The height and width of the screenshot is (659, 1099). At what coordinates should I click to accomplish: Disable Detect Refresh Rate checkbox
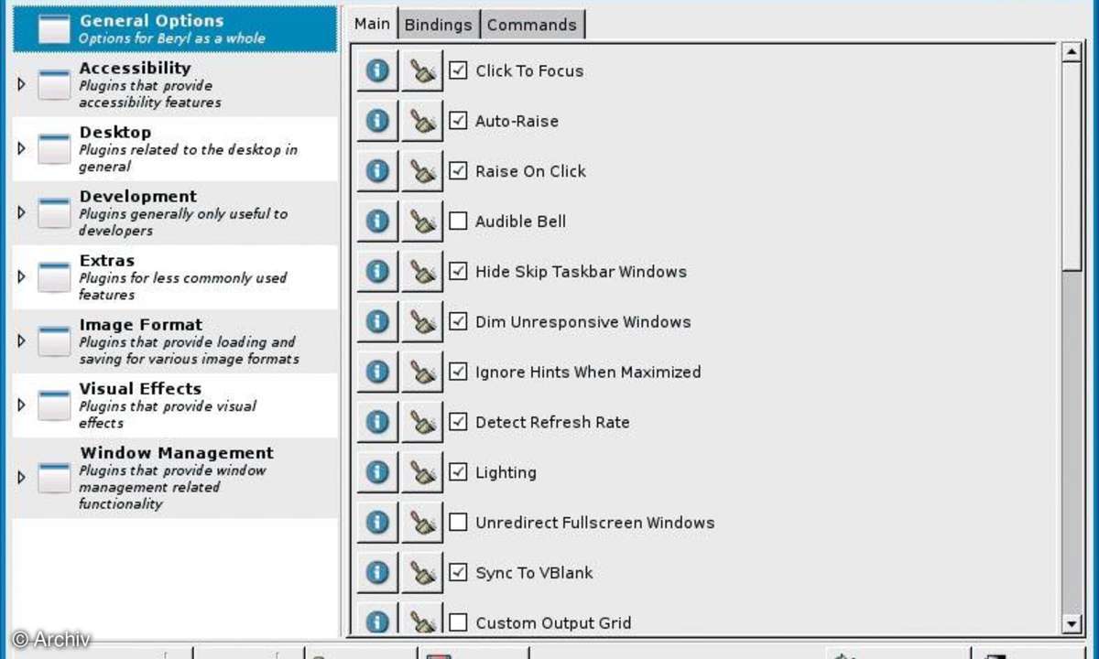pos(459,422)
